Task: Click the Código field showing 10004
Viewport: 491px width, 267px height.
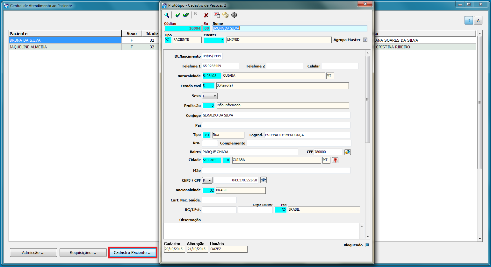Action: point(183,28)
